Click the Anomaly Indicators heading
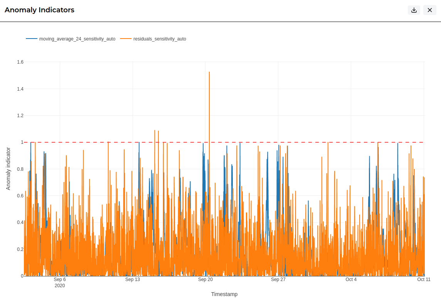This screenshot has height=298, width=441. [39, 10]
